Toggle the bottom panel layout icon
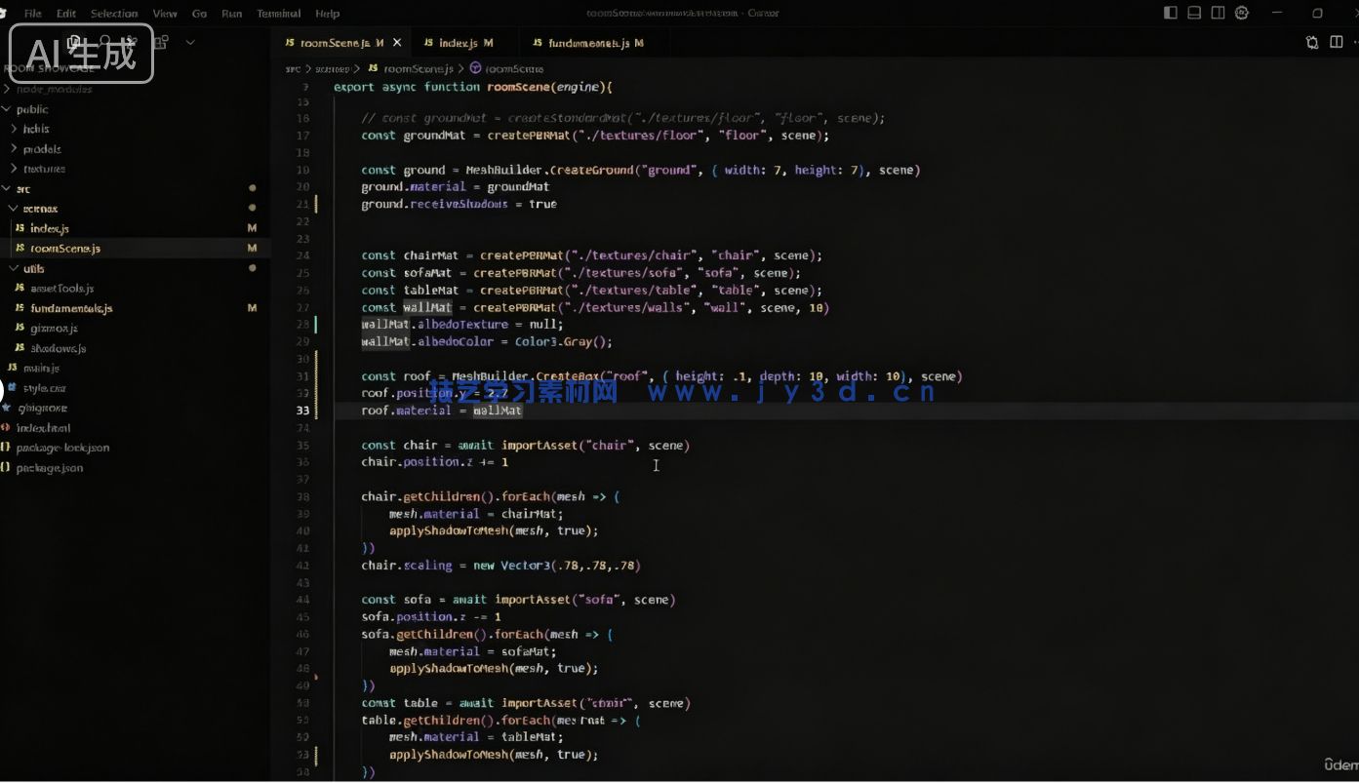The image size is (1359, 783). (1194, 13)
